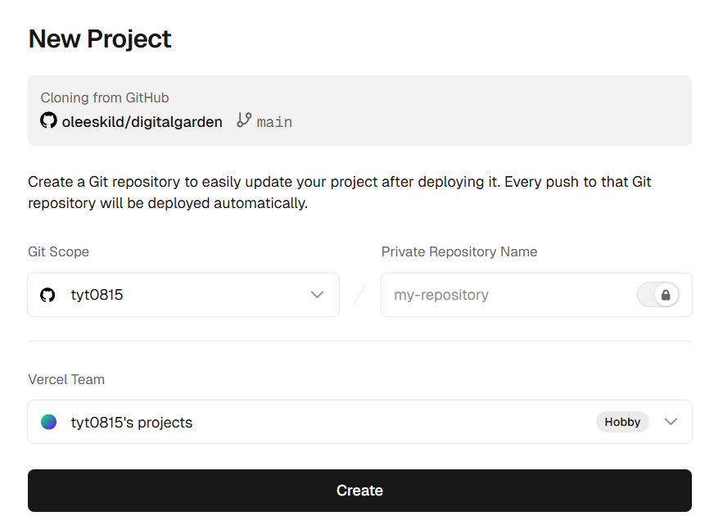Click the New Project heading
The height and width of the screenshot is (516, 714).
click(x=100, y=38)
